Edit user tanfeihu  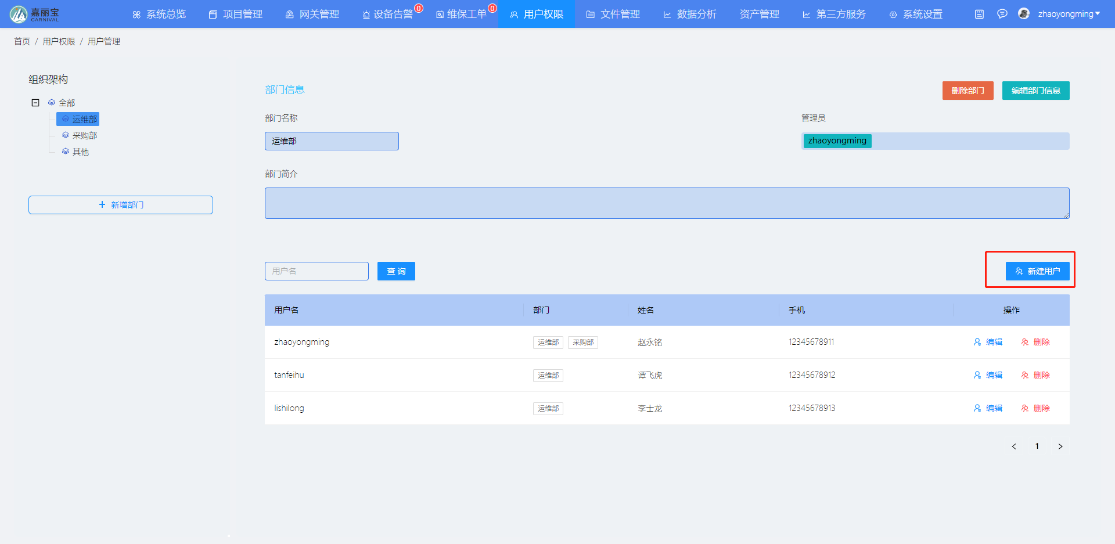click(x=988, y=375)
